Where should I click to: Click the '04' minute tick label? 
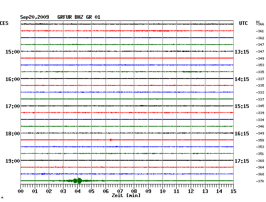tap(77, 191)
